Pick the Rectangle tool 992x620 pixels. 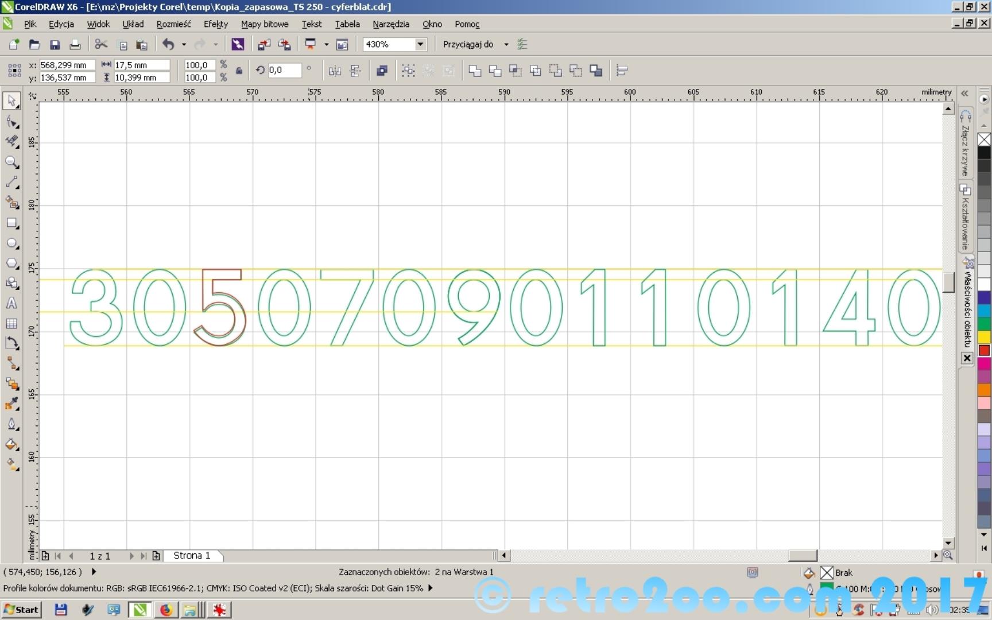11,223
